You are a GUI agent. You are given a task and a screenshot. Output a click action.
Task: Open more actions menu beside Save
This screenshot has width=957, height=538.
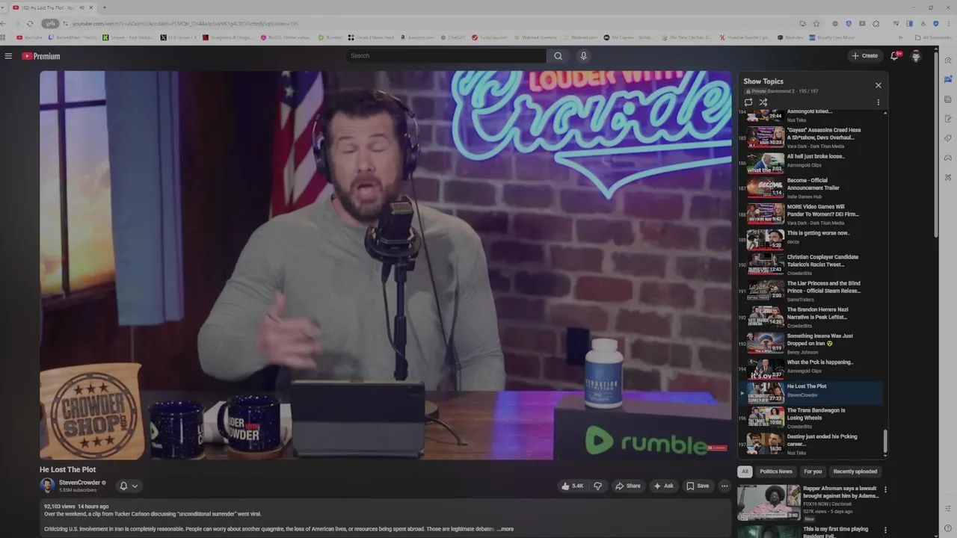click(724, 486)
